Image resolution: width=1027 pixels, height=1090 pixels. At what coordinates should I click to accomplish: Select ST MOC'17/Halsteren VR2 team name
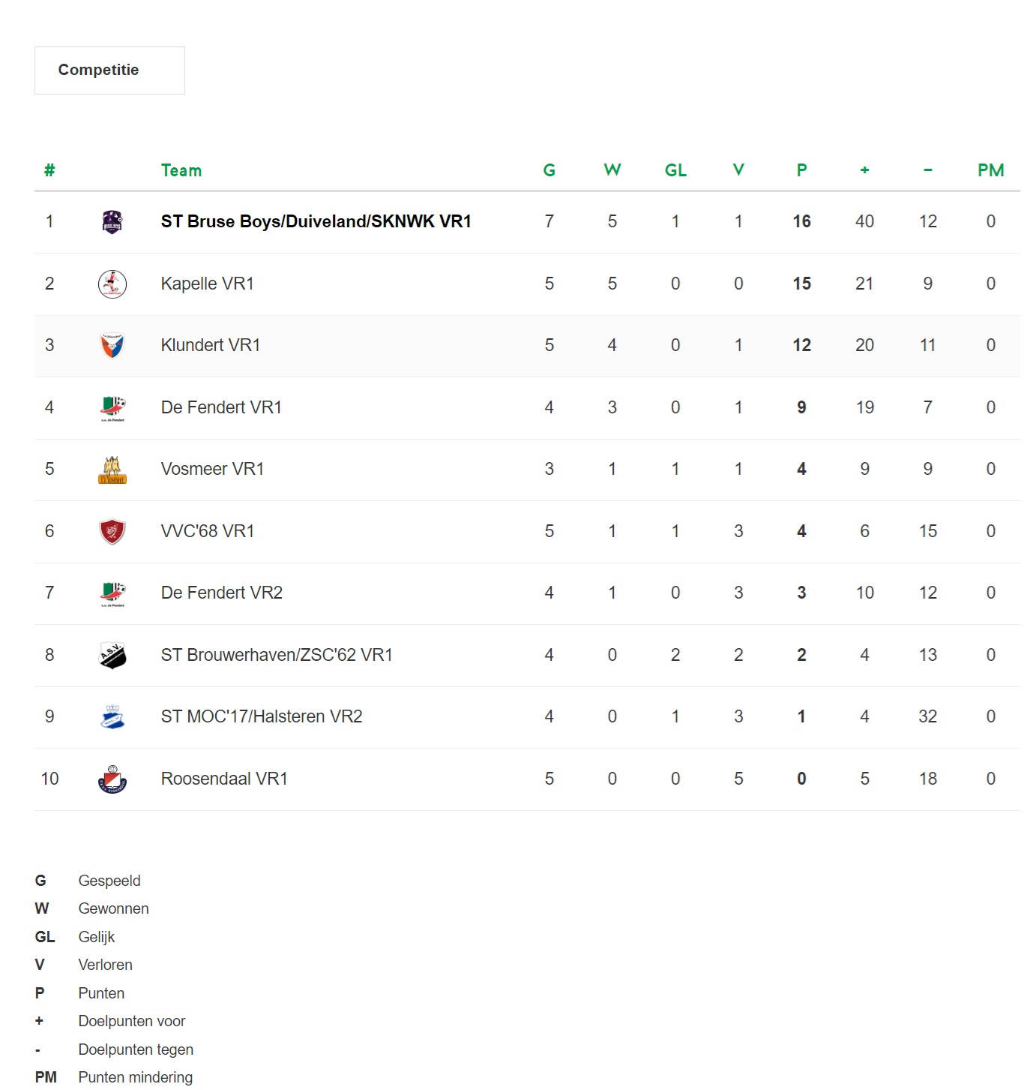point(261,716)
